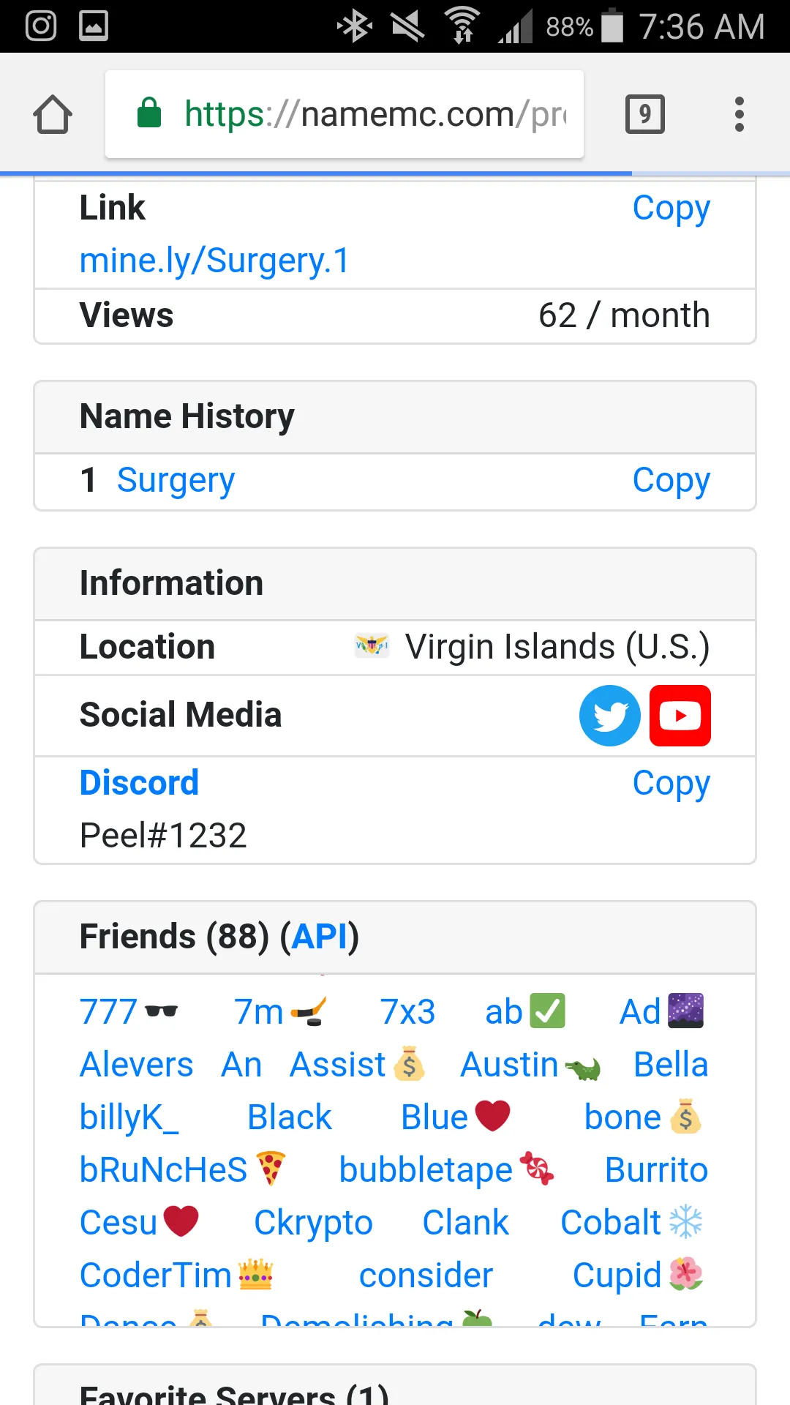
Task: Open the Surgery name history link
Action: point(176,481)
